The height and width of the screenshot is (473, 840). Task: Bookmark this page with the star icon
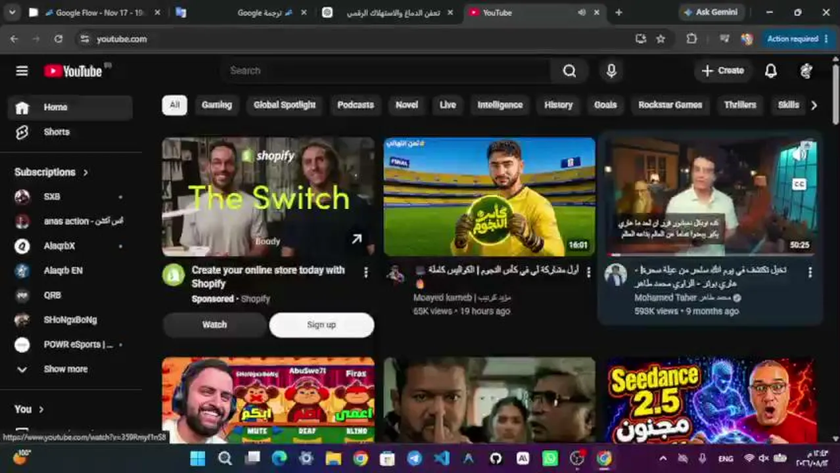pos(661,39)
